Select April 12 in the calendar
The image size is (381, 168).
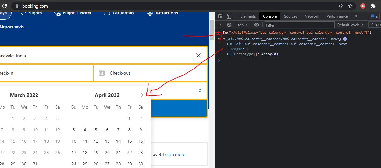tap(96, 141)
